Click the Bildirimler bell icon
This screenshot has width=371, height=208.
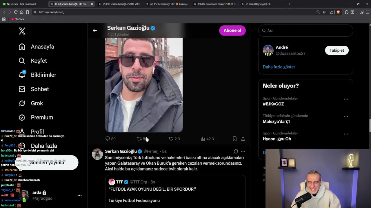22,75
